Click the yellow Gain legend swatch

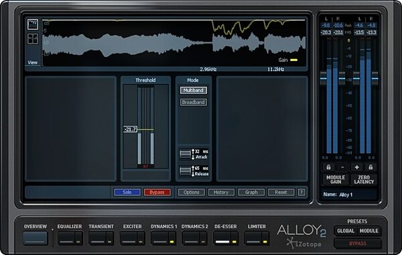coord(294,60)
